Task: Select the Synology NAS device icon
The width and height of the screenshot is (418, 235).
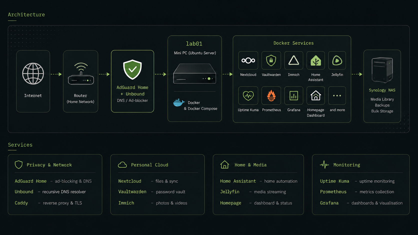Action: tap(382, 70)
